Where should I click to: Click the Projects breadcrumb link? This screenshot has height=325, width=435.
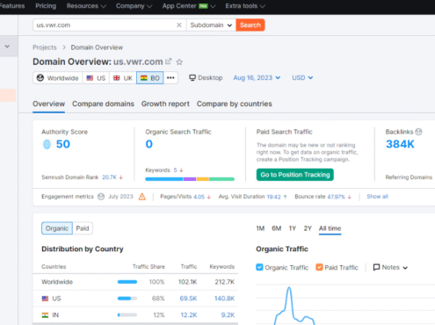click(x=45, y=47)
